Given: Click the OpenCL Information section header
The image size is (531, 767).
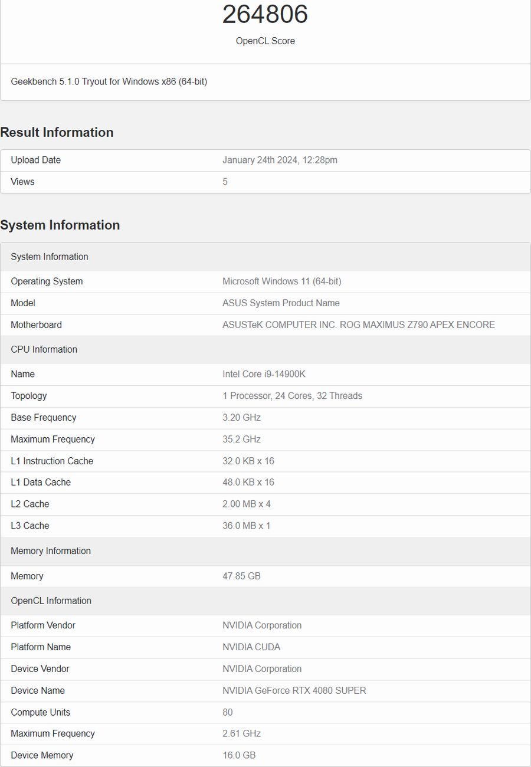Looking at the screenshot, I should tap(51, 601).
